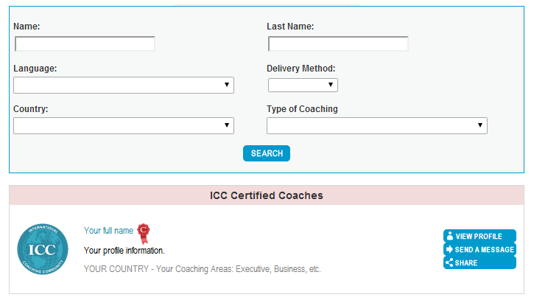Screen dimensions: 534x303
Task: Click the share icon on Share button
Action: [449, 262]
